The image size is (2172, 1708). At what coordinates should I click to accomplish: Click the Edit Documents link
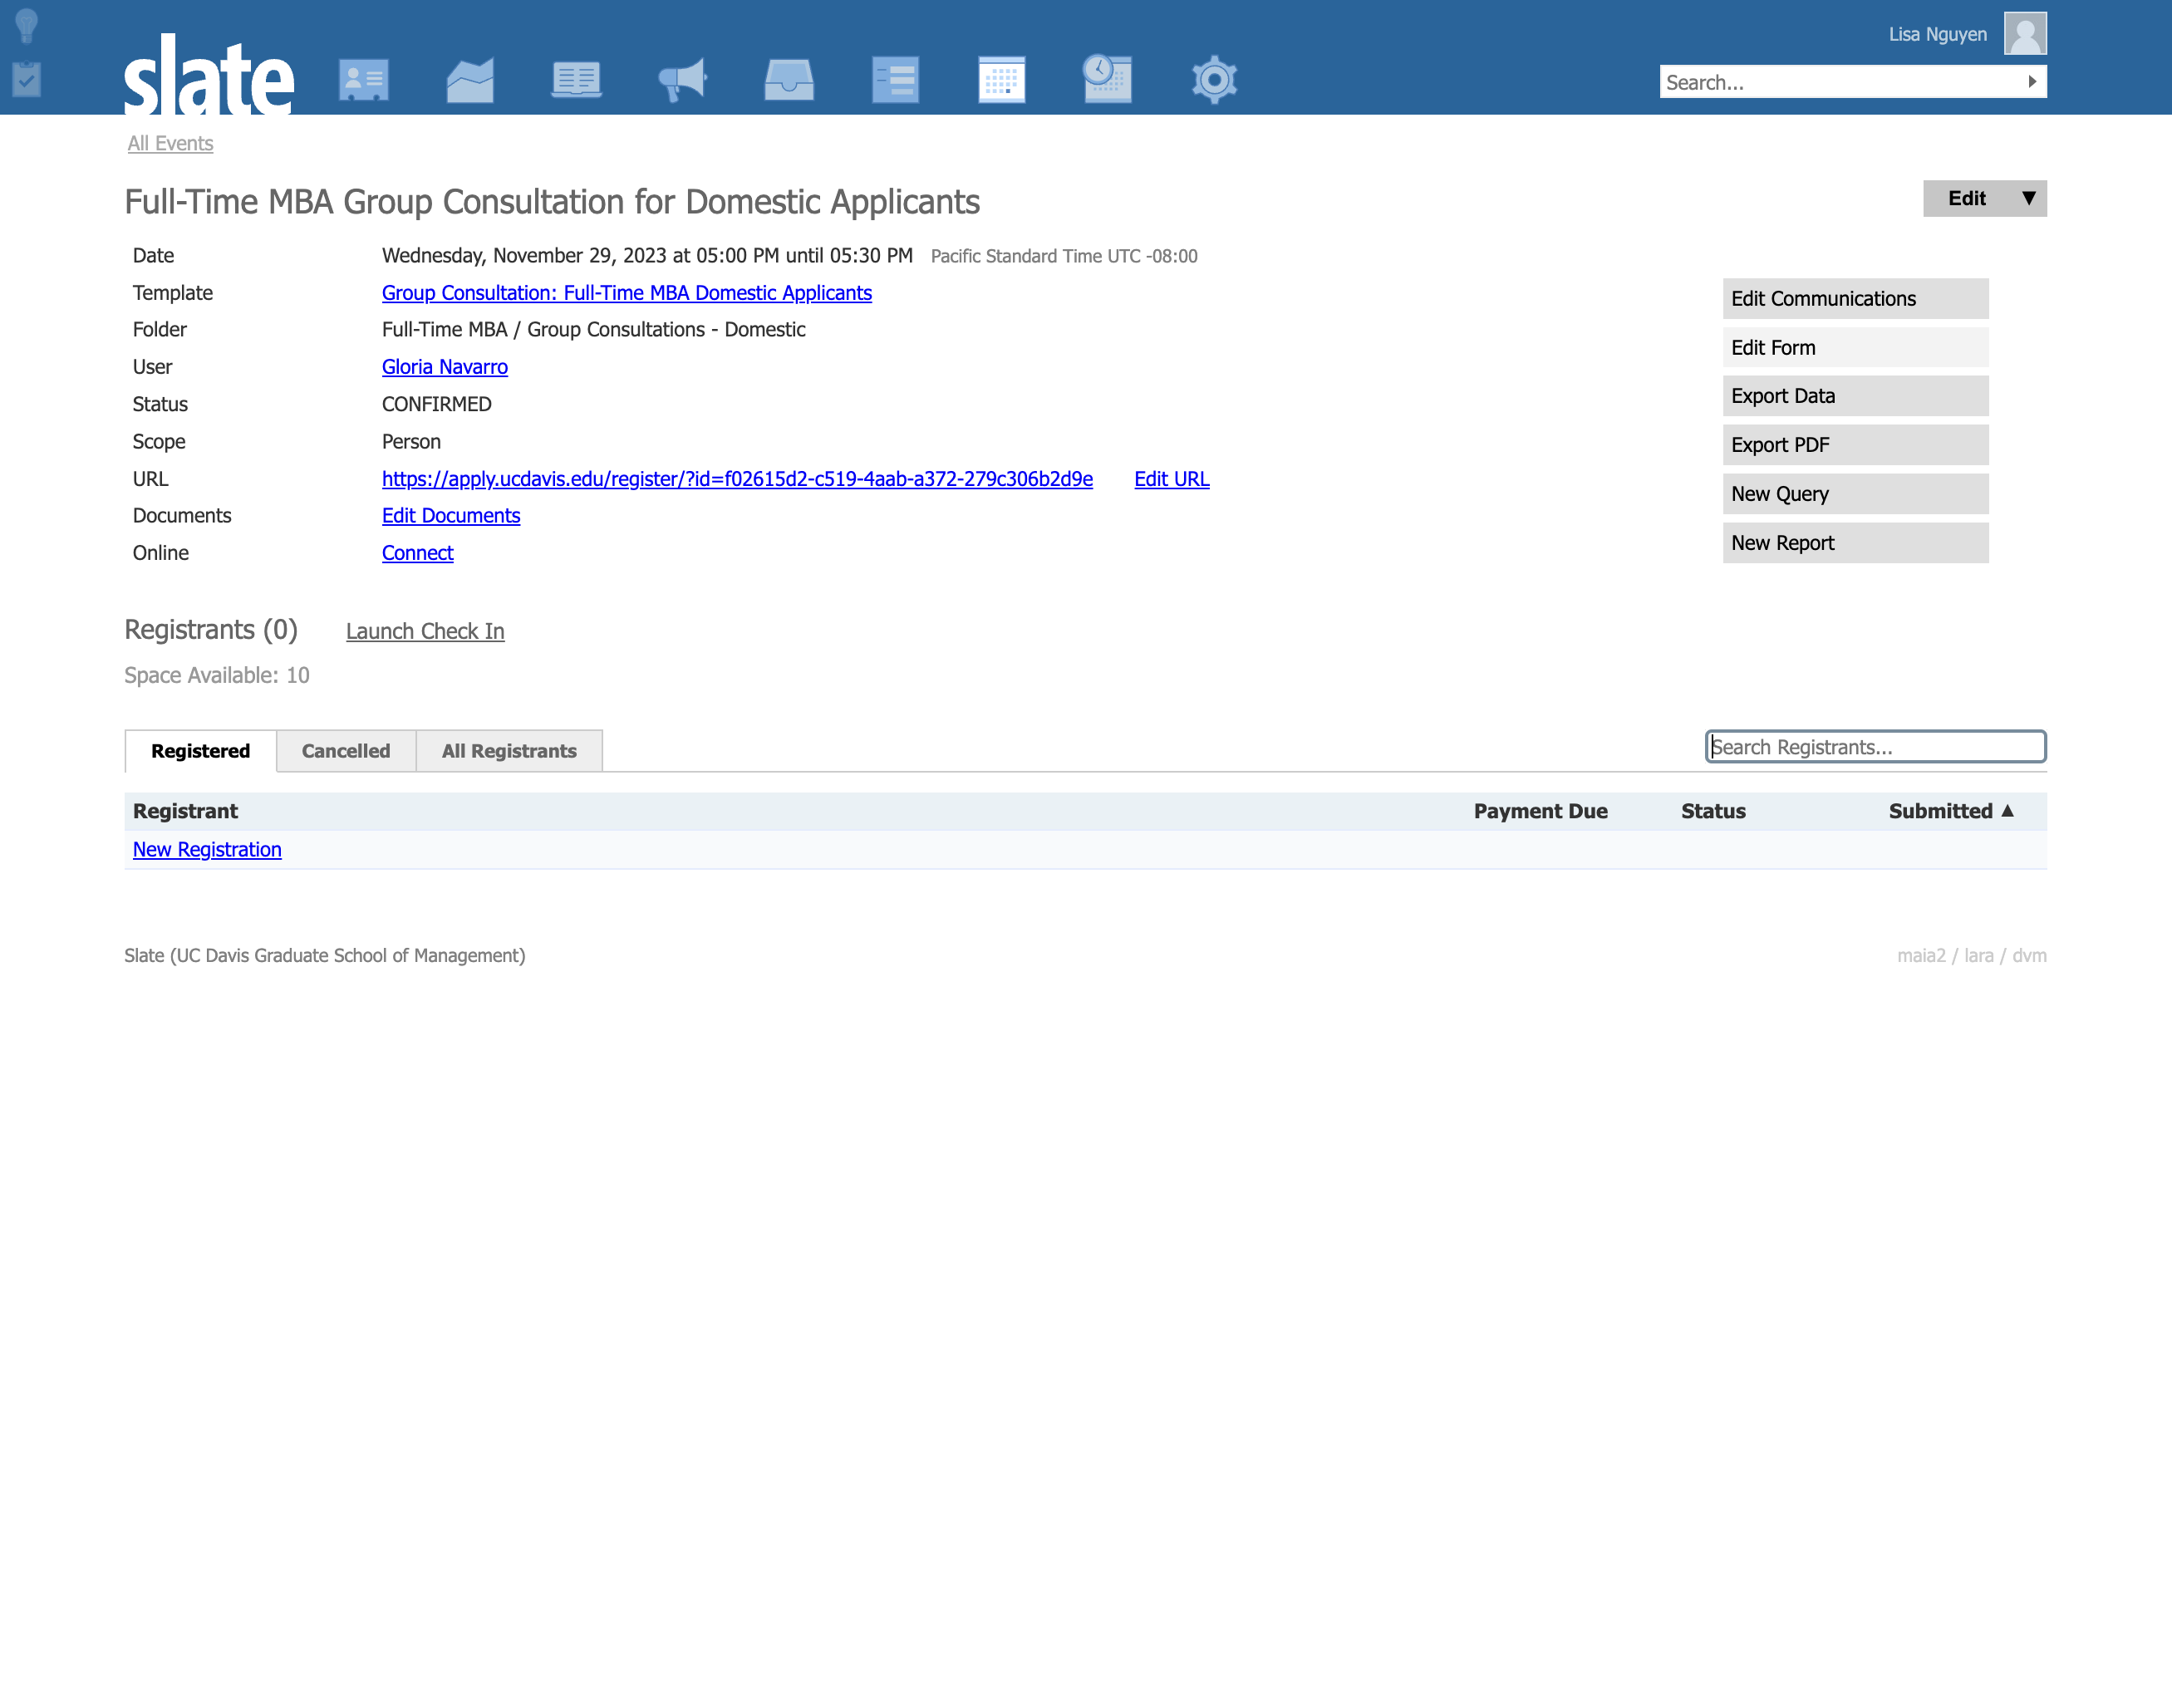pos(451,516)
